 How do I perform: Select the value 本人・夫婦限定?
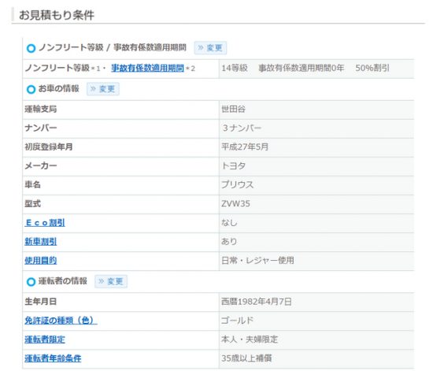coord(250,339)
